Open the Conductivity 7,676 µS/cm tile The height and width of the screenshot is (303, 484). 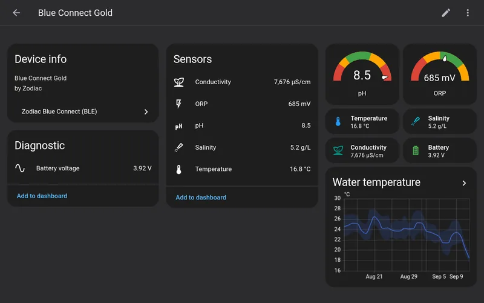(362, 150)
